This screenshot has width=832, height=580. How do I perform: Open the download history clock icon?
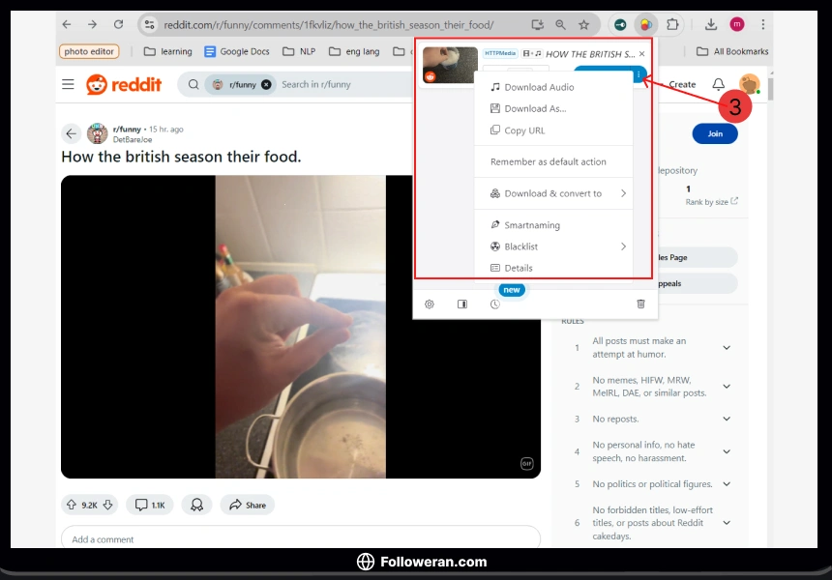494,304
